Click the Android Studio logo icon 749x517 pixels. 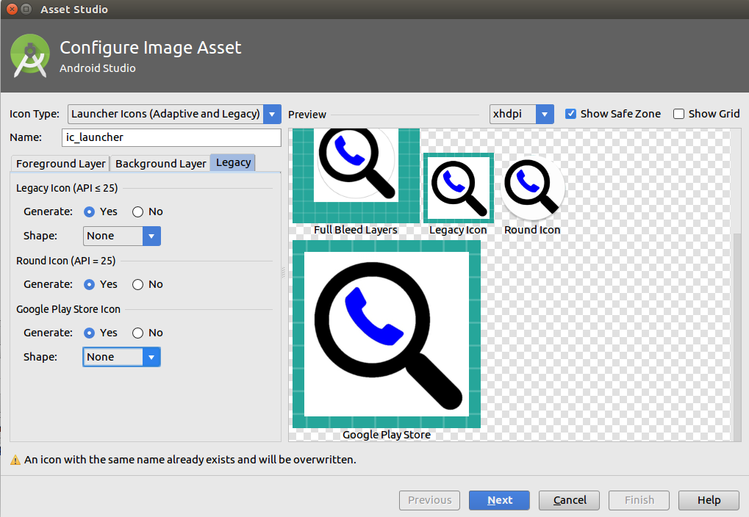(30, 57)
